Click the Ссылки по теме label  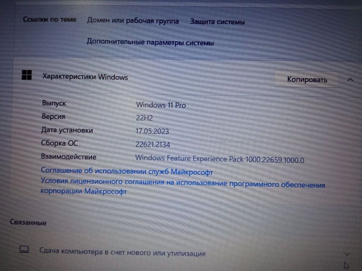click(x=50, y=19)
